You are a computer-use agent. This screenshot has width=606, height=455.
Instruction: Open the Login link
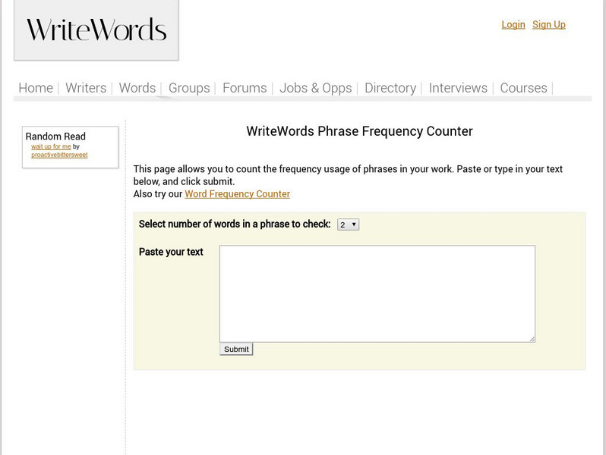[513, 24]
